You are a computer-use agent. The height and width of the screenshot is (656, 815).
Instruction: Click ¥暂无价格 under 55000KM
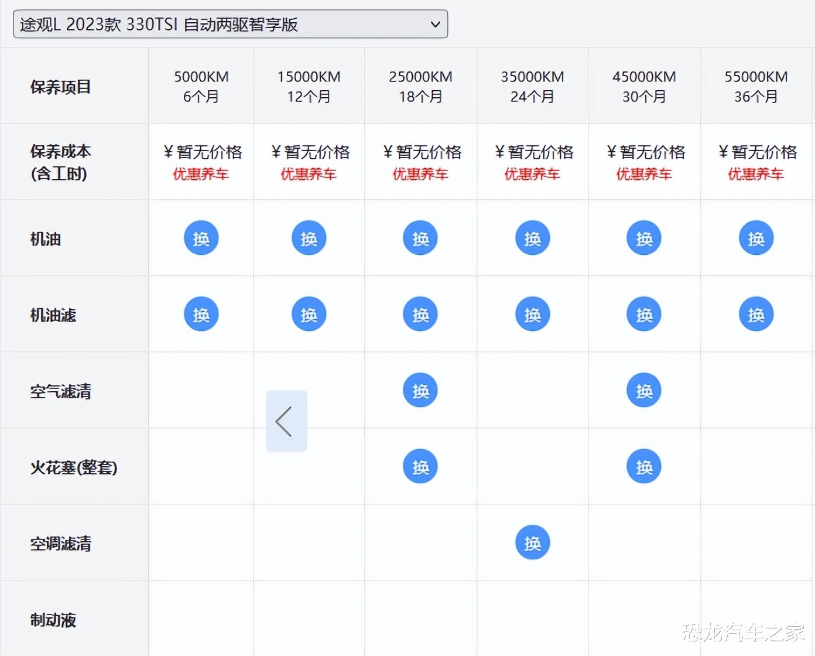click(x=758, y=152)
